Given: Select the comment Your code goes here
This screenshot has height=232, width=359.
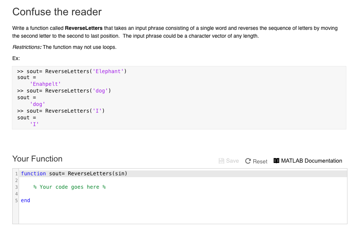Looking at the screenshot, I should click(x=69, y=187).
